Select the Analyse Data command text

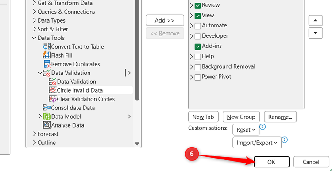(x=68, y=125)
